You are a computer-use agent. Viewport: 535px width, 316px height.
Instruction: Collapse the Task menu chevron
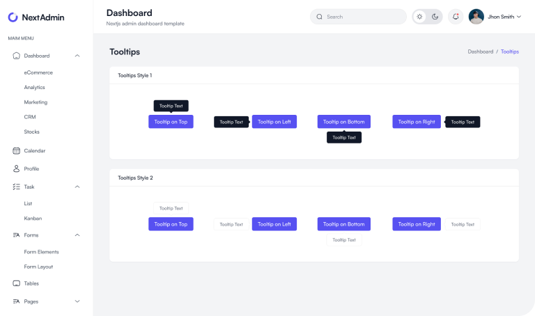pyautogui.click(x=77, y=187)
